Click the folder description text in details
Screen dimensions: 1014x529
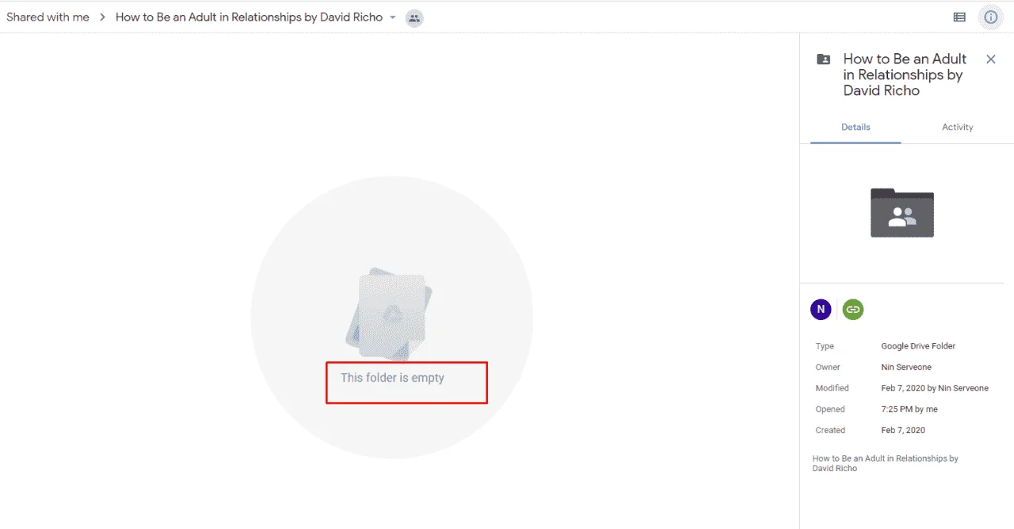(885, 463)
